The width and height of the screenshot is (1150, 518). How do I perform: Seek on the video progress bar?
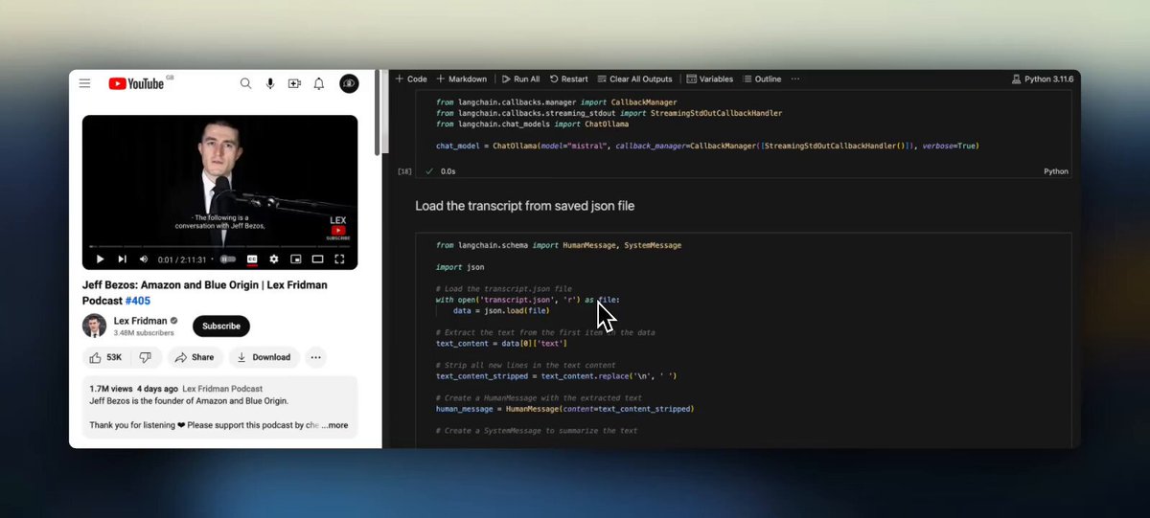219,246
